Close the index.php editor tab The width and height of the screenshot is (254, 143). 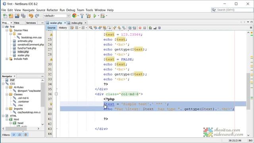tap(86, 23)
